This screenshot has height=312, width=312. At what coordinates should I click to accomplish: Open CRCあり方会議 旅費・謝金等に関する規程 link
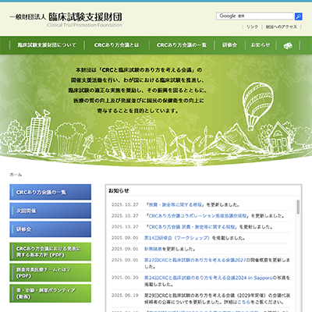point(192,227)
